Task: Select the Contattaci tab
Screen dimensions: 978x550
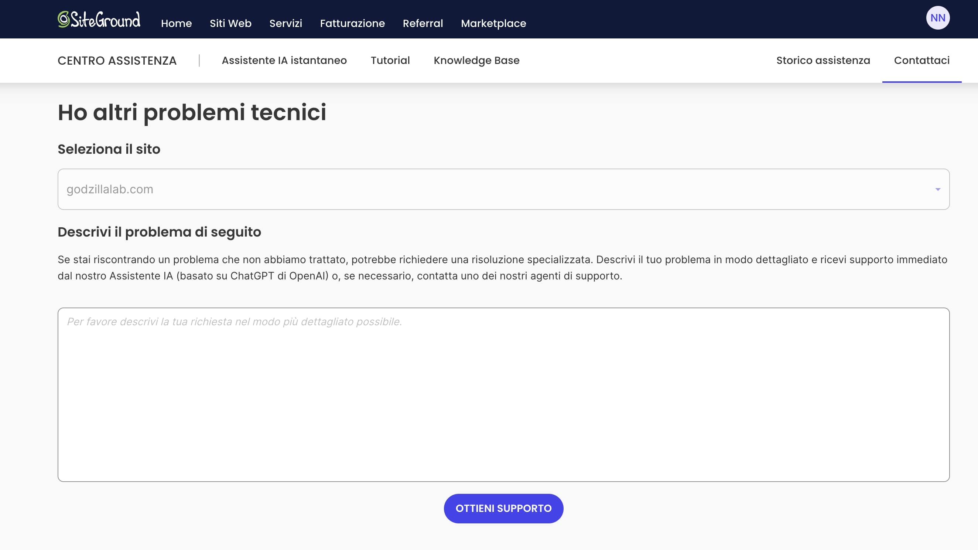Action: tap(921, 60)
